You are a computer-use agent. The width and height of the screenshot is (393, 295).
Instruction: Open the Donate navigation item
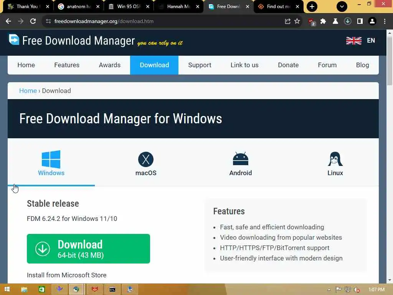click(288, 65)
